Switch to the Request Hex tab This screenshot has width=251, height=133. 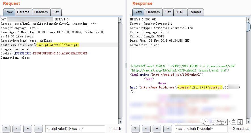tap(56, 12)
